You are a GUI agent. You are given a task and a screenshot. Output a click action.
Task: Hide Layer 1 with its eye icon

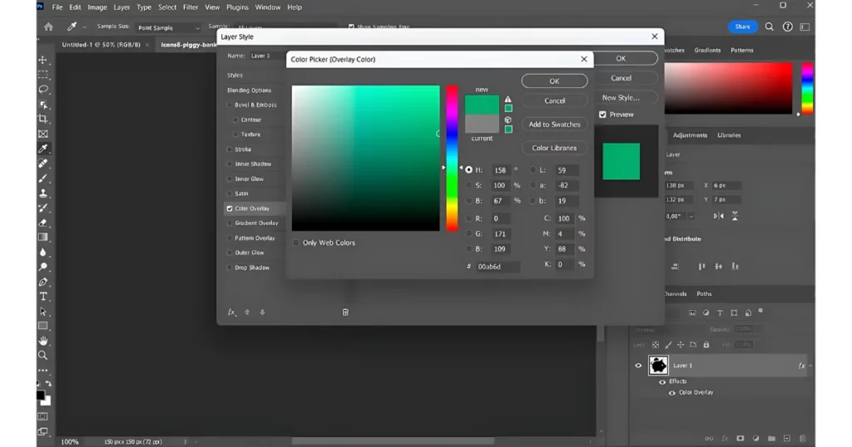click(638, 366)
